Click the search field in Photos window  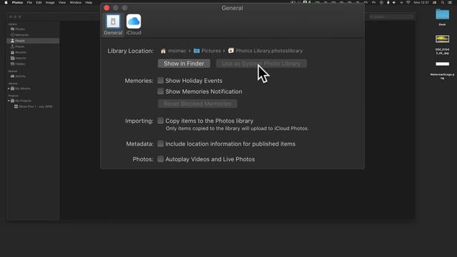391,17
